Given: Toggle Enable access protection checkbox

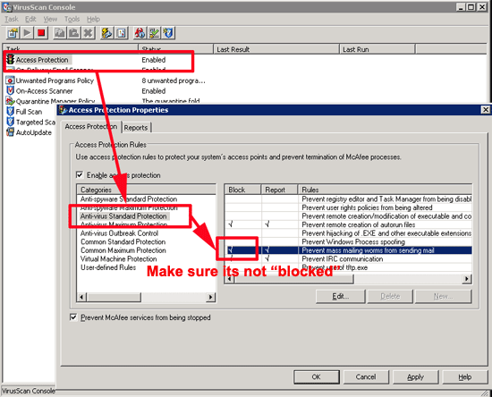Looking at the screenshot, I should [x=80, y=174].
